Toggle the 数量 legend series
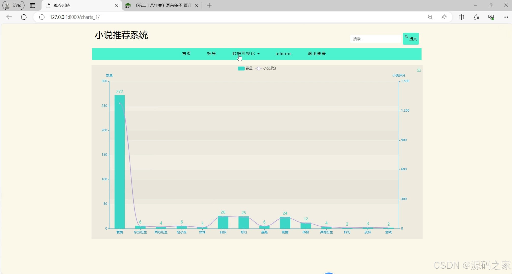Screen dimensions: 512x274 [245, 68]
